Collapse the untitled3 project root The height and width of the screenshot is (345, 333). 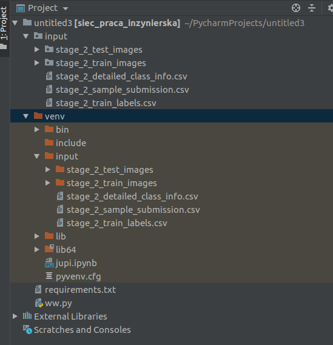[x=15, y=22]
